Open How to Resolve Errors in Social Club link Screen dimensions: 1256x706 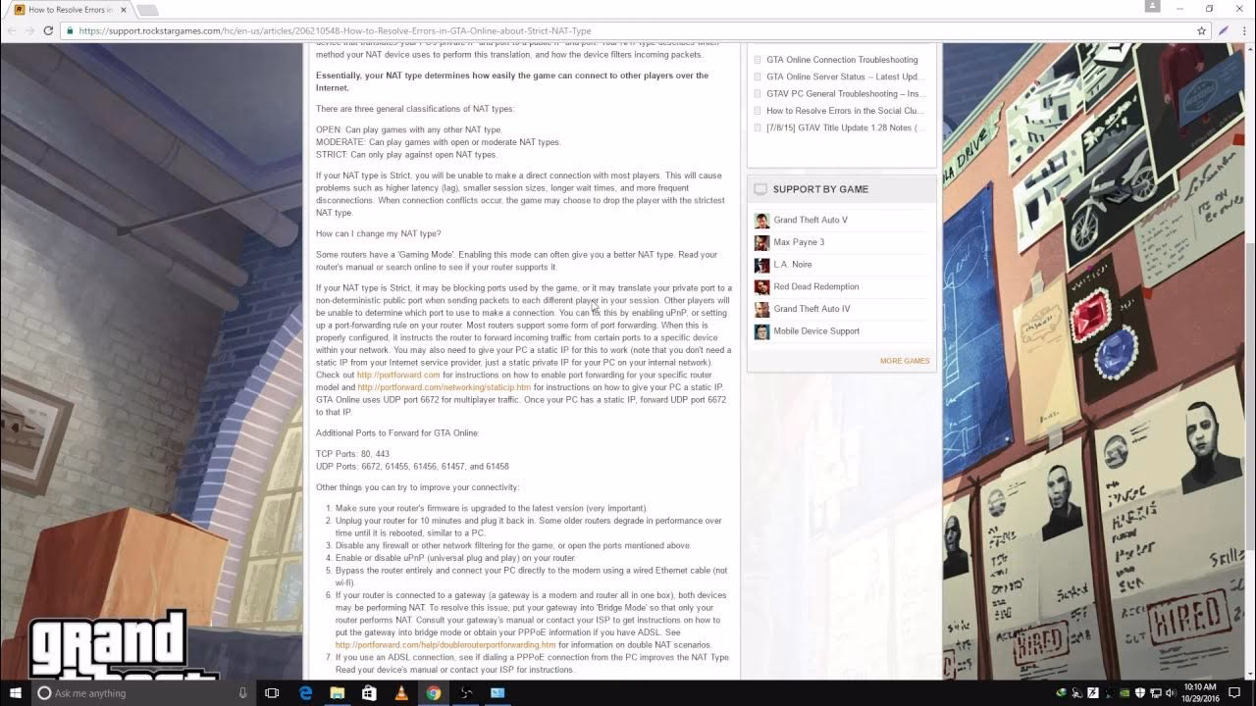pyautogui.click(x=845, y=111)
